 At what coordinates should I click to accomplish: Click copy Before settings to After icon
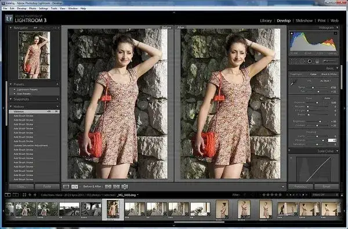(x=108, y=187)
